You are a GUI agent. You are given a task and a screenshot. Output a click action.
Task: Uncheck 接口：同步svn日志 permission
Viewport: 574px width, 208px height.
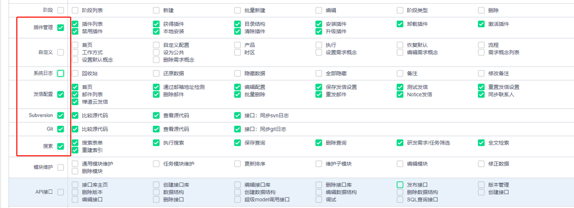coord(238,115)
